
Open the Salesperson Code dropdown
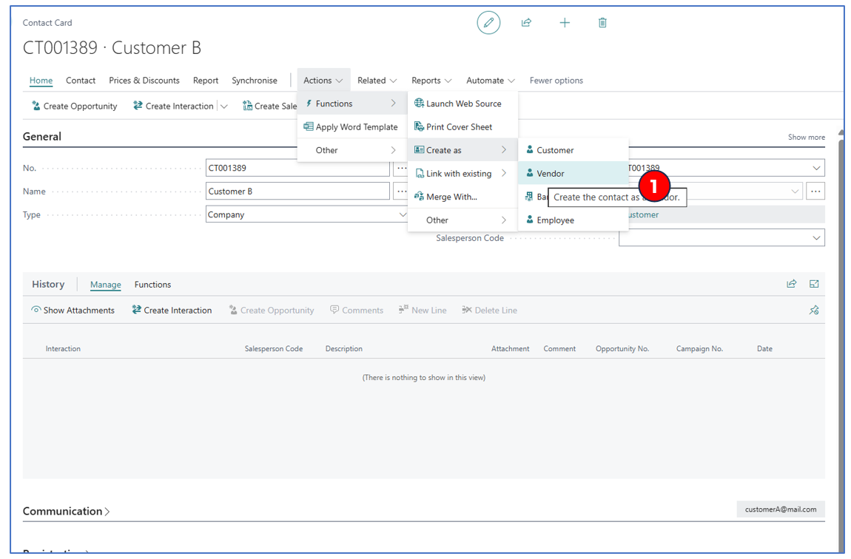(816, 238)
